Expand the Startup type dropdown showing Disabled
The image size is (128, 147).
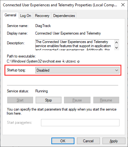(x=77, y=70)
